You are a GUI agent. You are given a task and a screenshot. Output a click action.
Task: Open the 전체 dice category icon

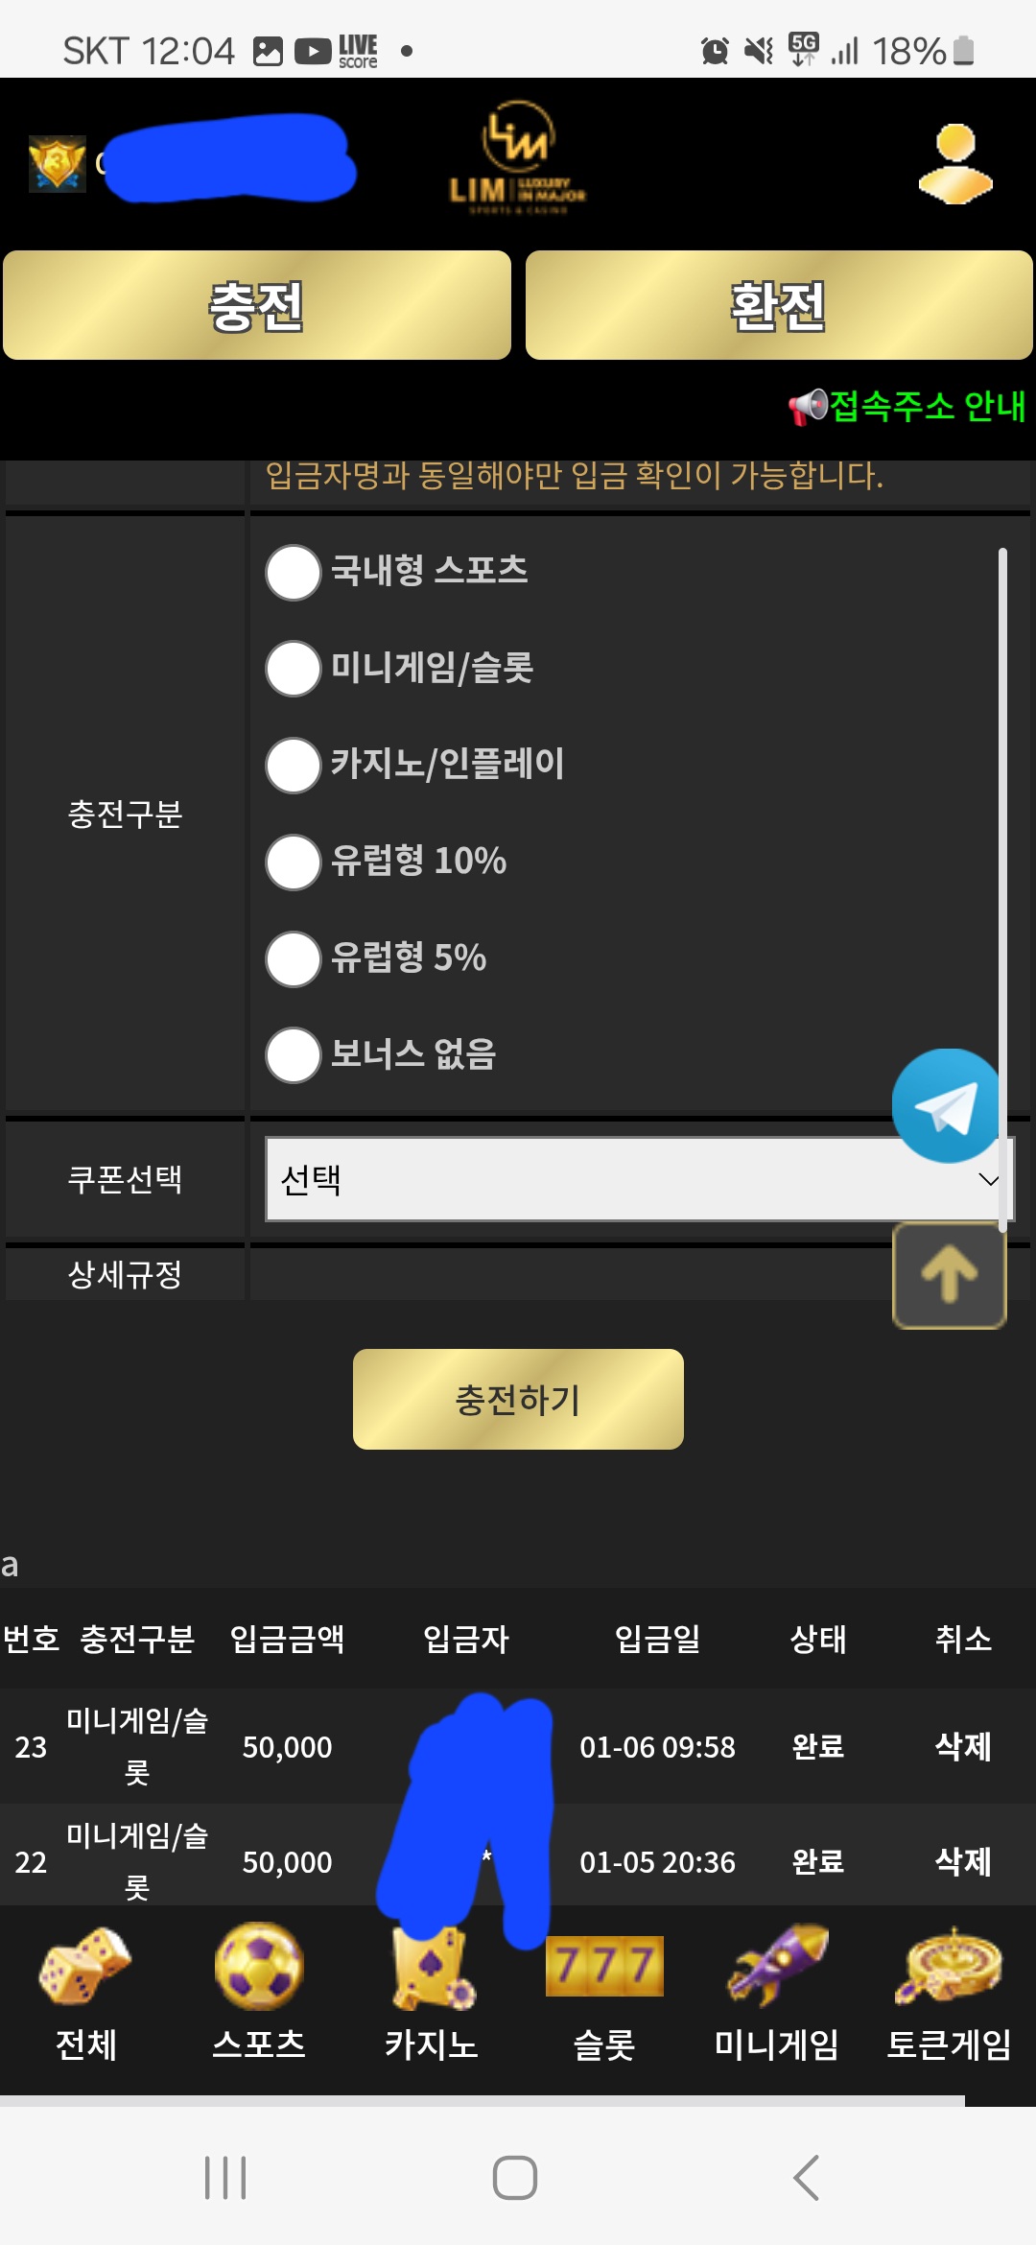click(x=85, y=1969)
